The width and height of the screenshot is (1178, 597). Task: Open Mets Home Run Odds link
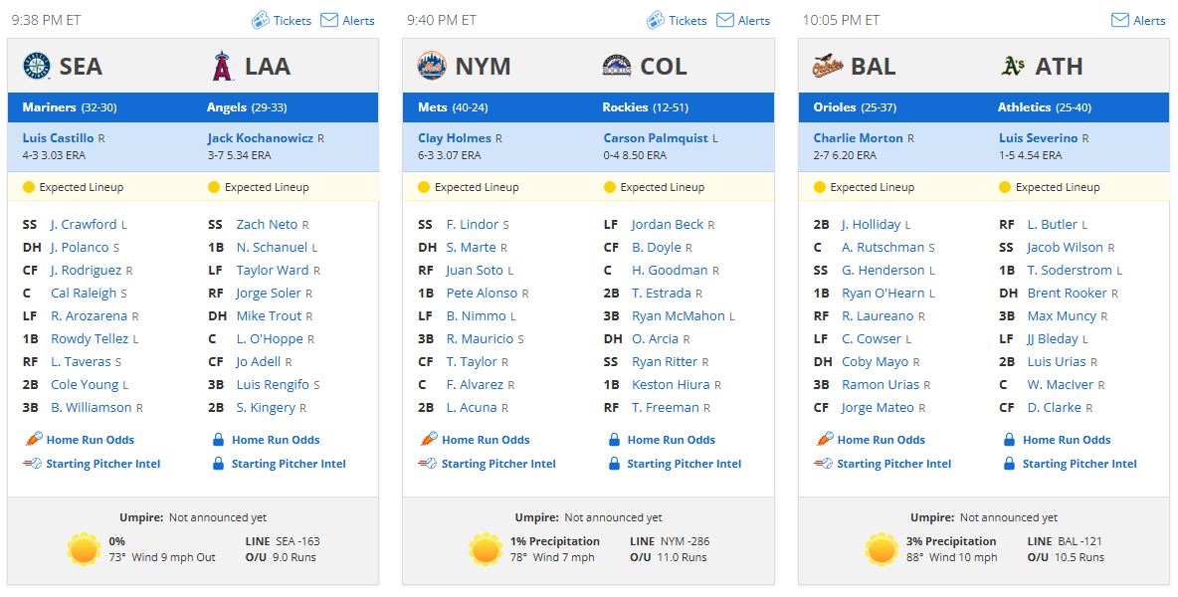point(486,440)
